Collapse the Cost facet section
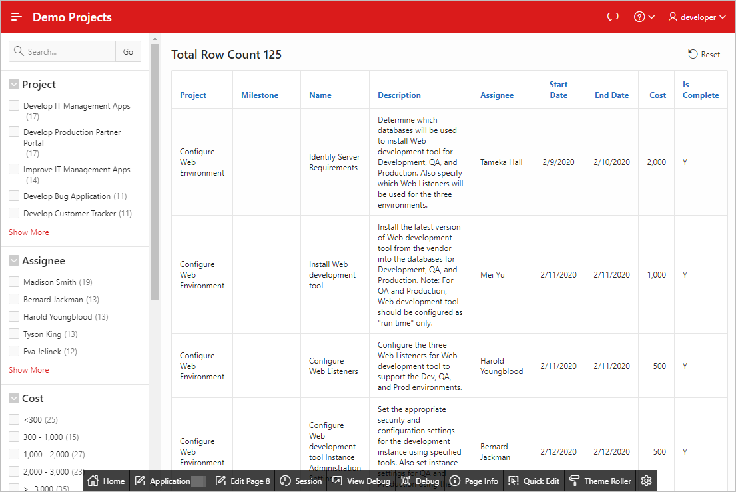The width and height of the screenshot is (736, 492). point(14,399)
